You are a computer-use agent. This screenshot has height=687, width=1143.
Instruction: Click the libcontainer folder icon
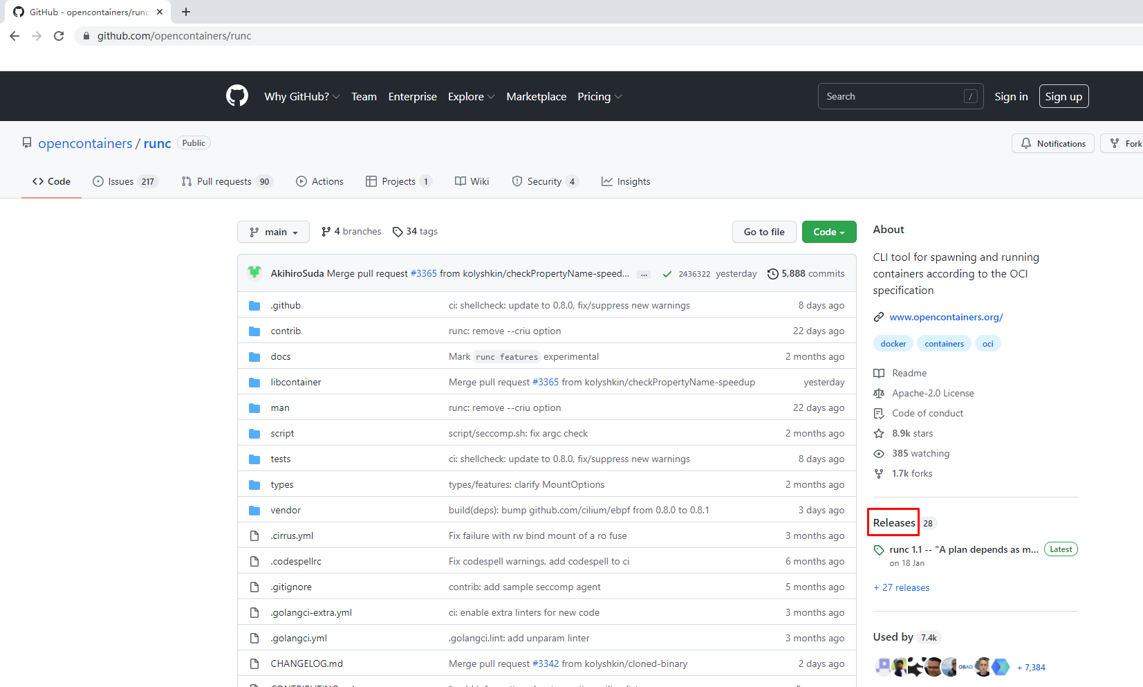[254, 383]
